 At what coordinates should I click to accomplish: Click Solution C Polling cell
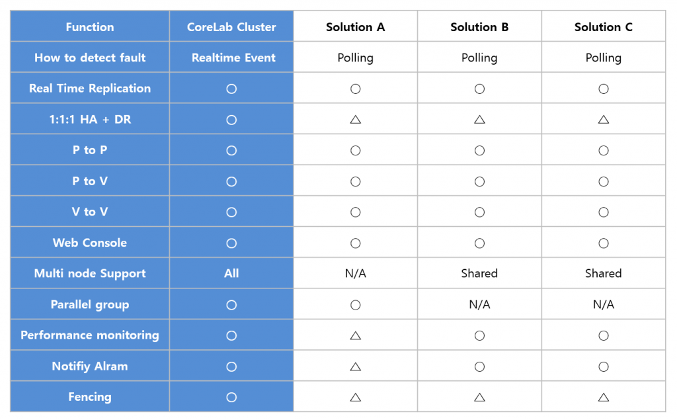pos(604,58)
